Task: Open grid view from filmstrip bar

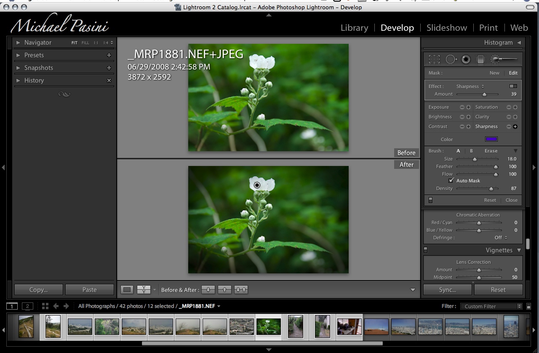Action: coord(45,306)
